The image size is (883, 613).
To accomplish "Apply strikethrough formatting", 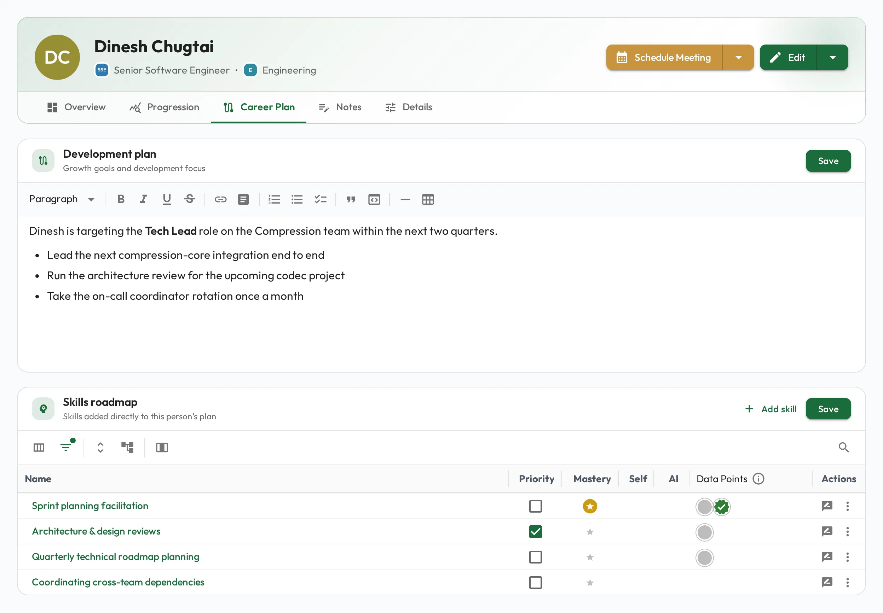I will click(189, 199).
